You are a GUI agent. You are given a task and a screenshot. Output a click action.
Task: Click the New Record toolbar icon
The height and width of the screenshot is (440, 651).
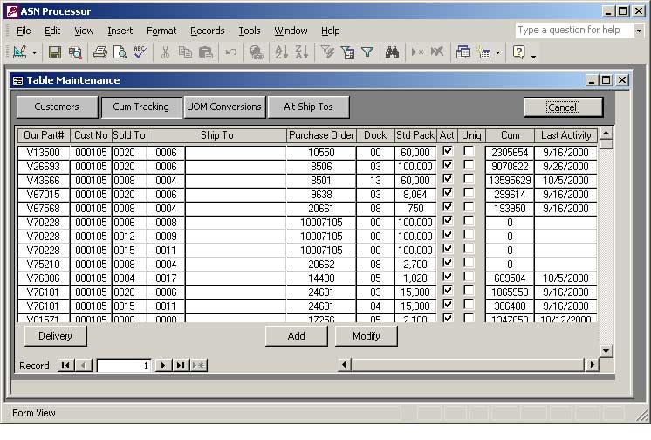tap(417, 52)
